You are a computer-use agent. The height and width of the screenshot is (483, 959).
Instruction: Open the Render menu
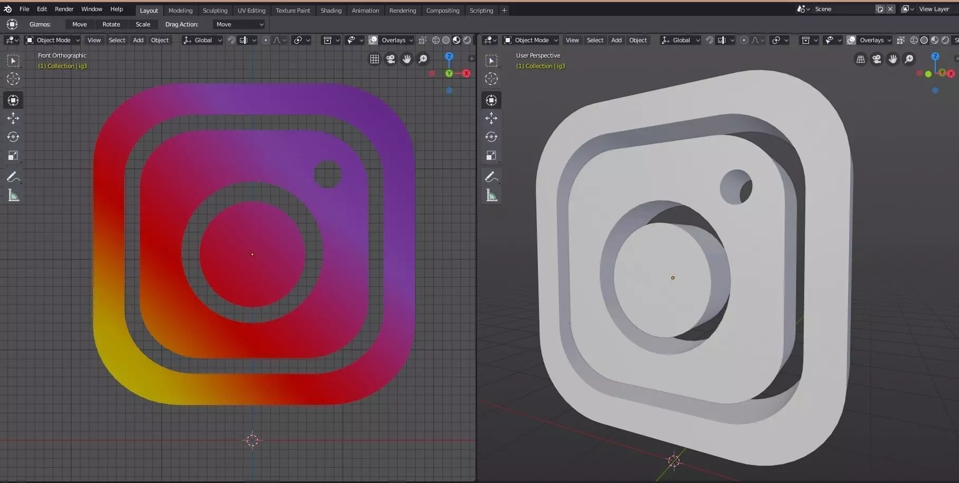[64, 9]
